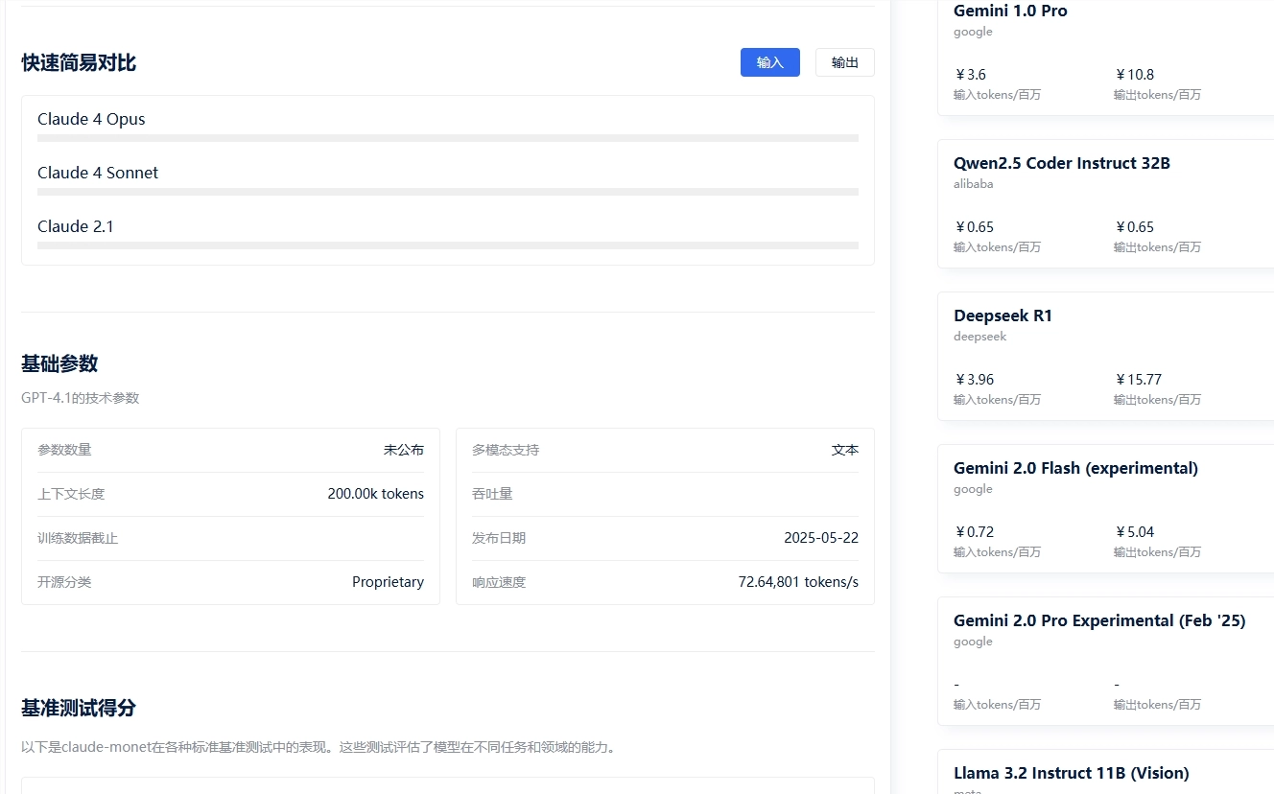The width and height of the screenshot is (1274, 794).
Task: Click the 基准测试得分 heading
Action: (x=79, y=709)
